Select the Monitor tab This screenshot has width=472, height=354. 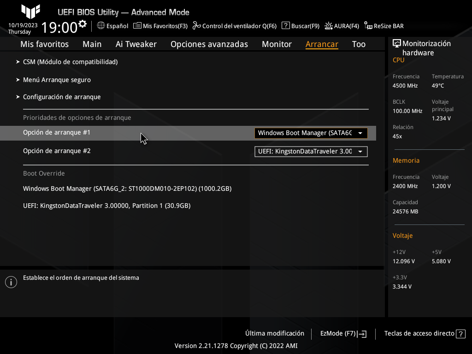coord(277,44)
